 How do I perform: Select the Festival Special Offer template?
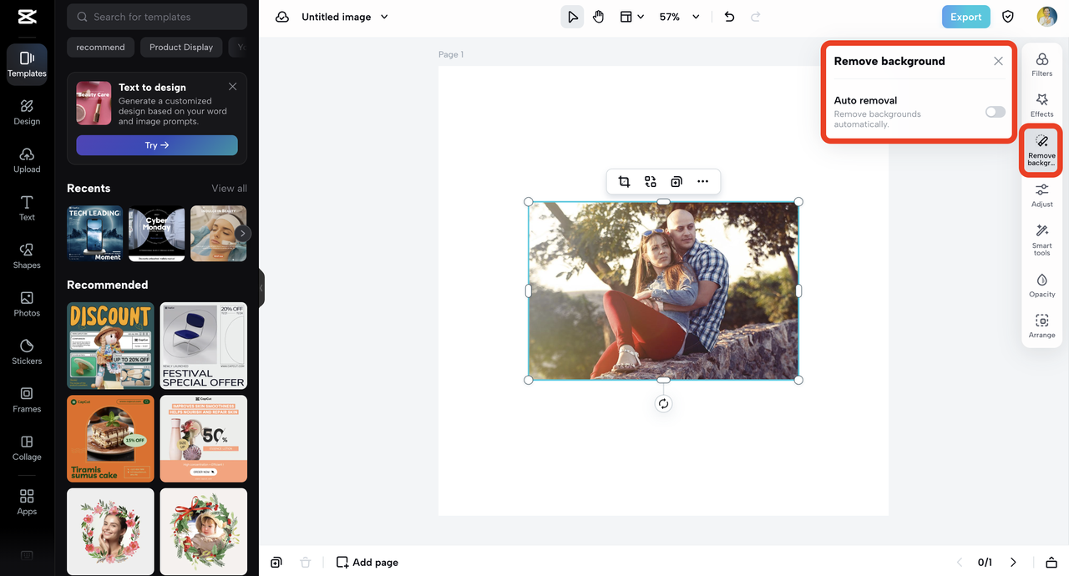(x=204, y=346)
